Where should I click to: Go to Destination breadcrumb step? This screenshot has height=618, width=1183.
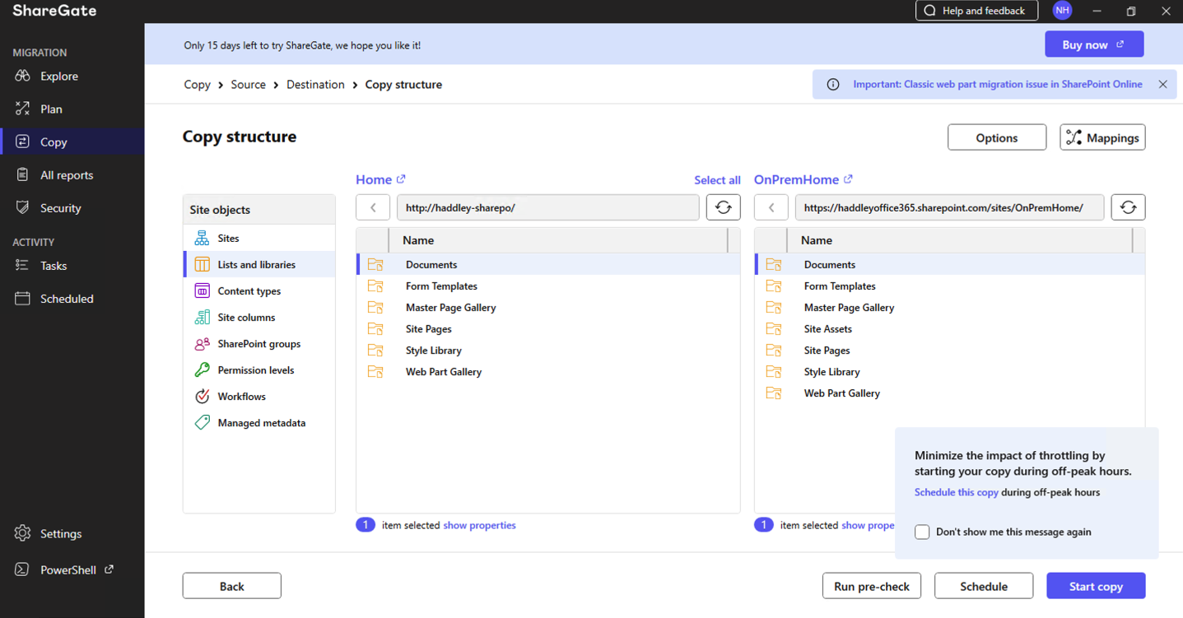pos(315,85)
